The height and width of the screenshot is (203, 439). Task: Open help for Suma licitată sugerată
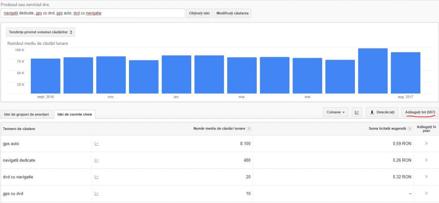pyautogui.click(x=410, y=129)
